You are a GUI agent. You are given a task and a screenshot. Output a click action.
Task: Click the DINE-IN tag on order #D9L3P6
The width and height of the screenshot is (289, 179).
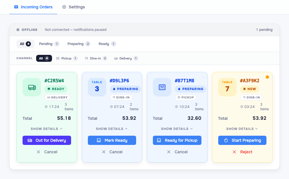[121, 97]
